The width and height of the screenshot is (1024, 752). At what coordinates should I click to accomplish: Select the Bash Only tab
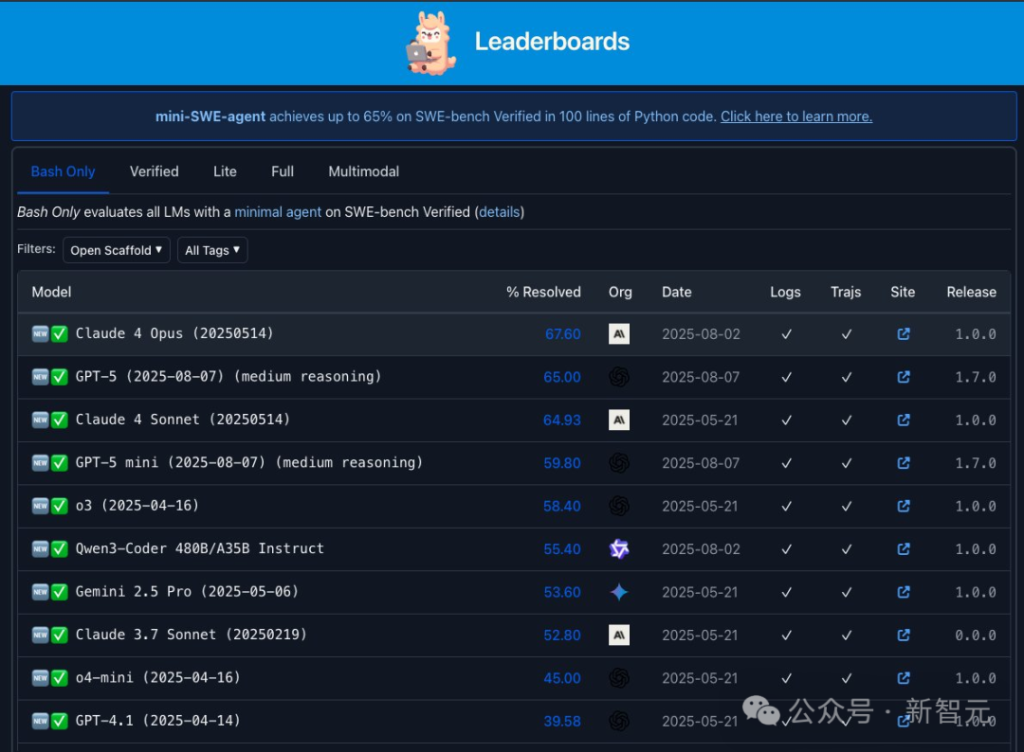tap(63, 171)
